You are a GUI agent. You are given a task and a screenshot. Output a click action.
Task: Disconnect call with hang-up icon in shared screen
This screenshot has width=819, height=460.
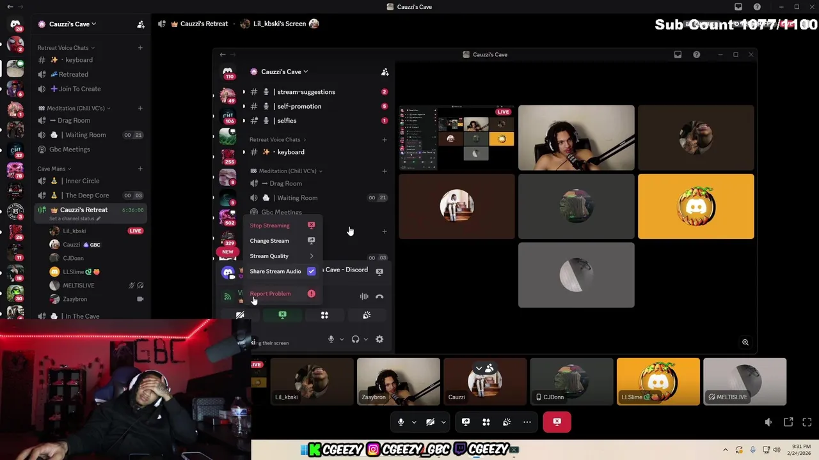click(379, 296)
